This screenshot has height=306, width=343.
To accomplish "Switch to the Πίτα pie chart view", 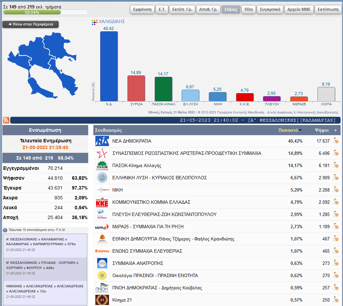I will (249, 10).
